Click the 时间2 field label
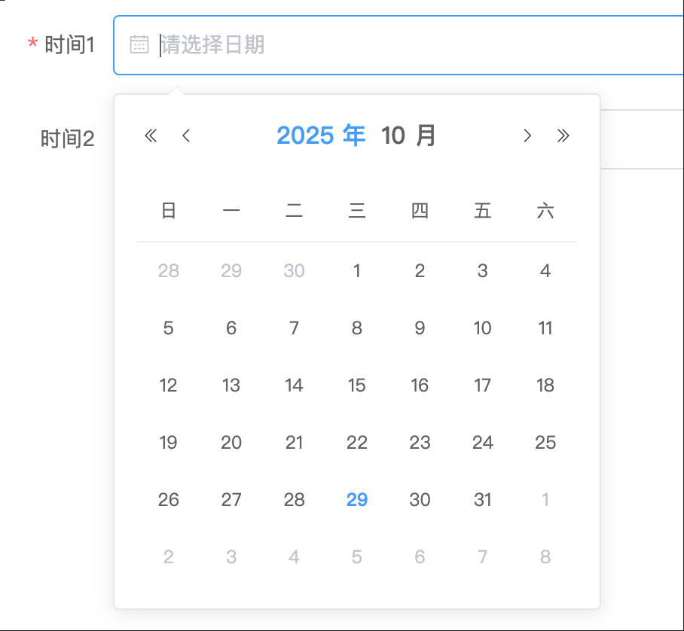This screenshot has height=631, width=684. 67,139
